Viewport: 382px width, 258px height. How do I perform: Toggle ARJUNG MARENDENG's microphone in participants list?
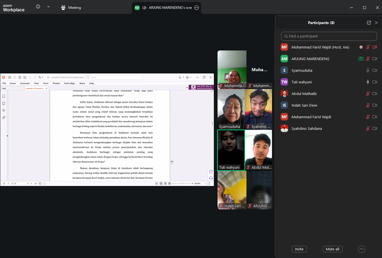[368, 59]
